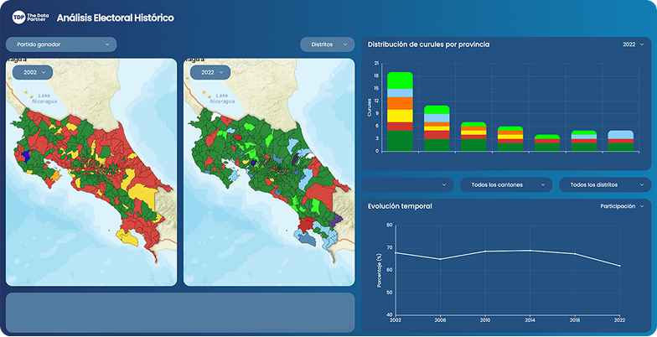The width and height of the screenshot is (657, 337).
Task: Select the light blue top of the last bar
Action: point(620,134)
